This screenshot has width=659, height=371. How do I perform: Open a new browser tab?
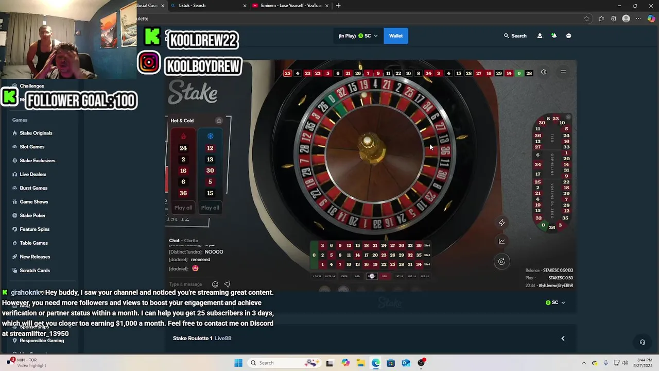pos(338,5)
